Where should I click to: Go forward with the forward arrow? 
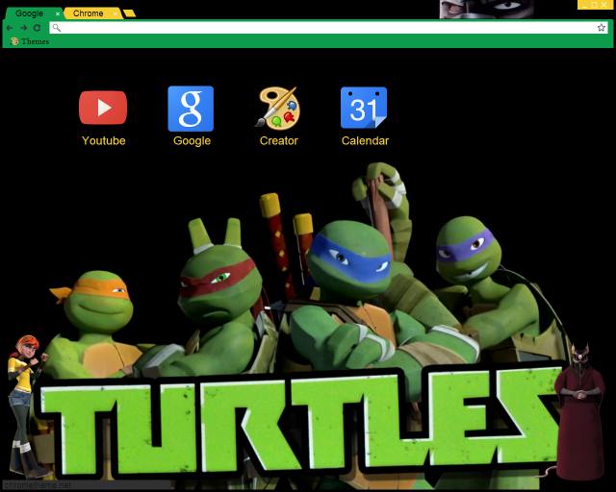tap(23, 28)
